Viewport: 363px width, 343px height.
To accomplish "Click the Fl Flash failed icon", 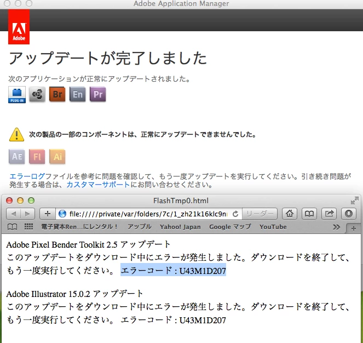I will pyautogui.click(x=37, y=157).
